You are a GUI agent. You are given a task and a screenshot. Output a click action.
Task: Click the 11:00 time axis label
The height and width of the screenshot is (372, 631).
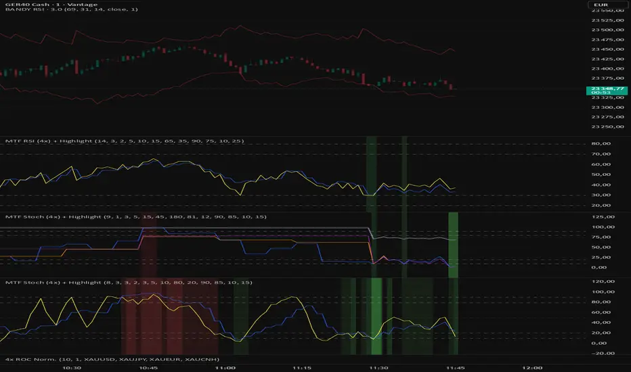(x=225, y=368)
